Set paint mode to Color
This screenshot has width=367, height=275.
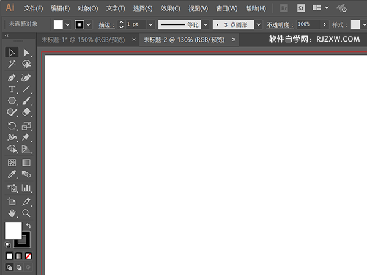click(x=9, y=256)
